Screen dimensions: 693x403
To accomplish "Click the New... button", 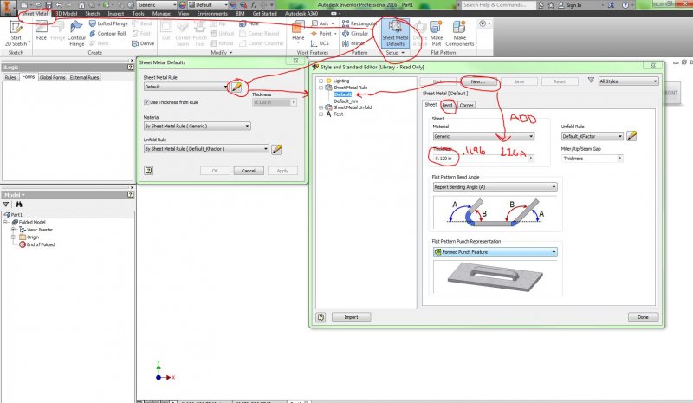I will pyautogui.click(x=478, y=81).
